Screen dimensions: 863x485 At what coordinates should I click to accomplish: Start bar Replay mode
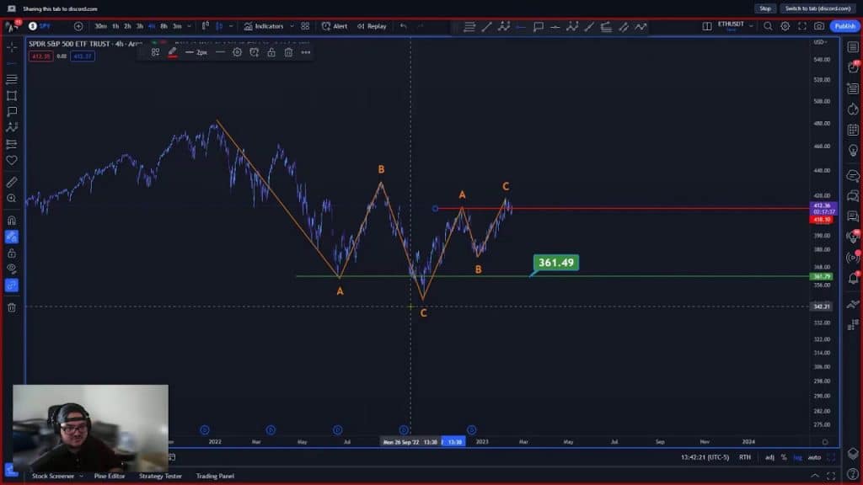click(372, 26)
